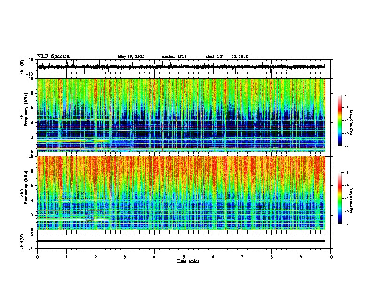Click the "8" kHz tick of ch.1 spectrogram
The image size is (372, 288).
coord(33,93)
